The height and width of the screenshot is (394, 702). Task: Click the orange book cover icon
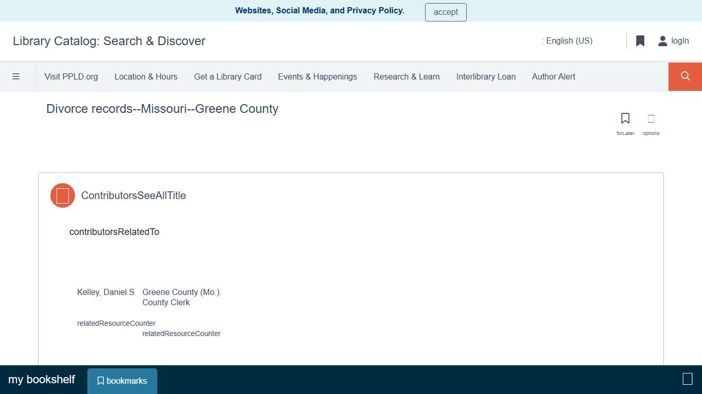(62, 195)
